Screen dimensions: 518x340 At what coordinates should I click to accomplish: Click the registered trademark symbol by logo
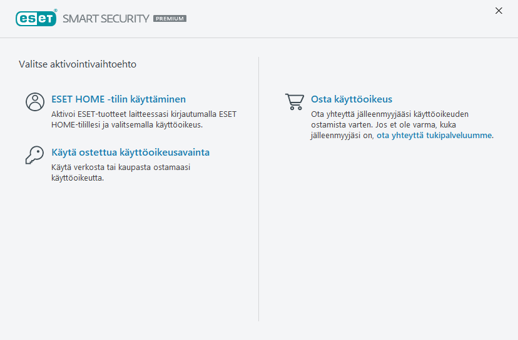56,11
